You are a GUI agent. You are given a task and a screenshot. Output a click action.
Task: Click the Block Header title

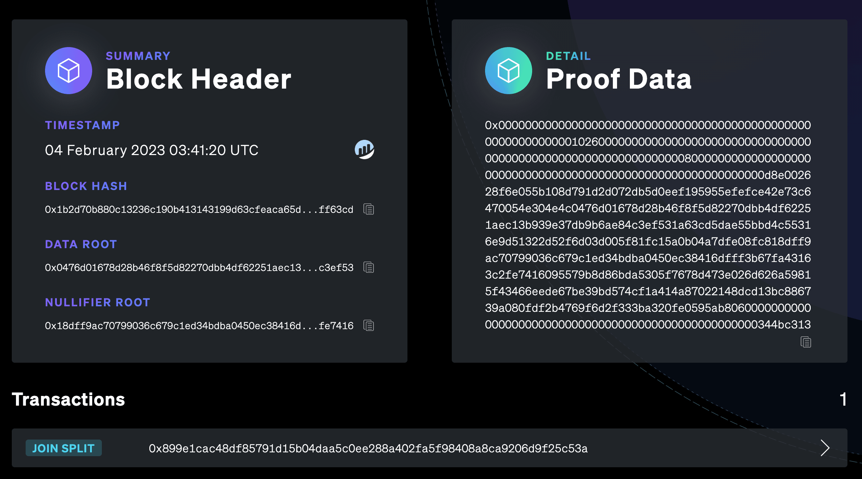(199, 79)
